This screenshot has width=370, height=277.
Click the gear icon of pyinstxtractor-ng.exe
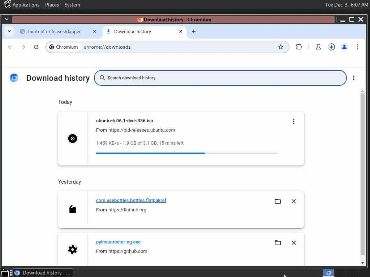72,250
